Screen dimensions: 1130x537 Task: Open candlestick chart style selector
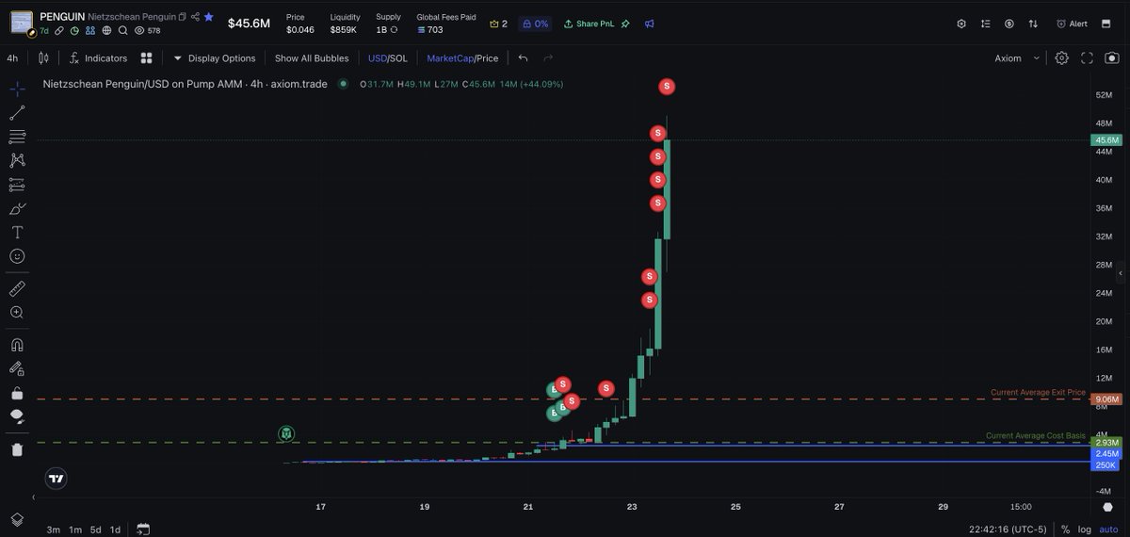pos(43,57)
